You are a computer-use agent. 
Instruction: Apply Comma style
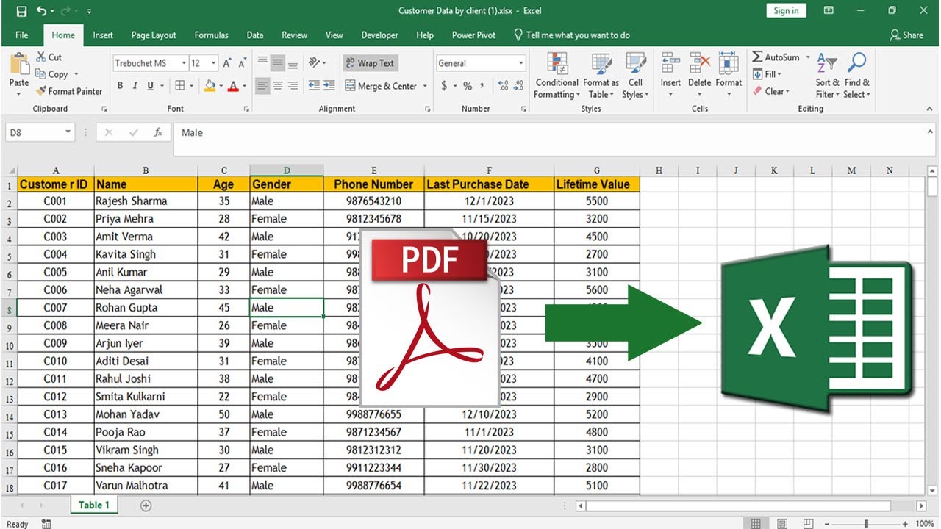482,86
